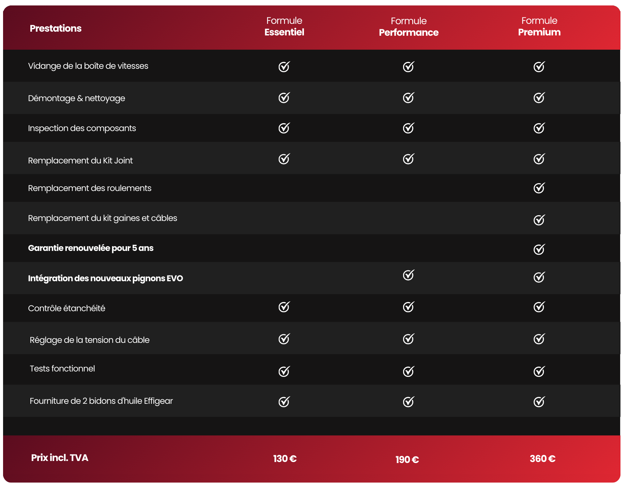Select the Formule Premium column header
This screenshot has width=629, height=493.
(x=539, y=27)
